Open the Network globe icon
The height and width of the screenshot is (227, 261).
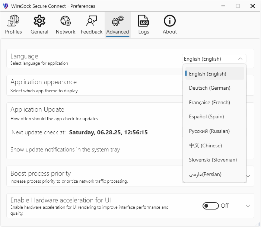(66, 21)
